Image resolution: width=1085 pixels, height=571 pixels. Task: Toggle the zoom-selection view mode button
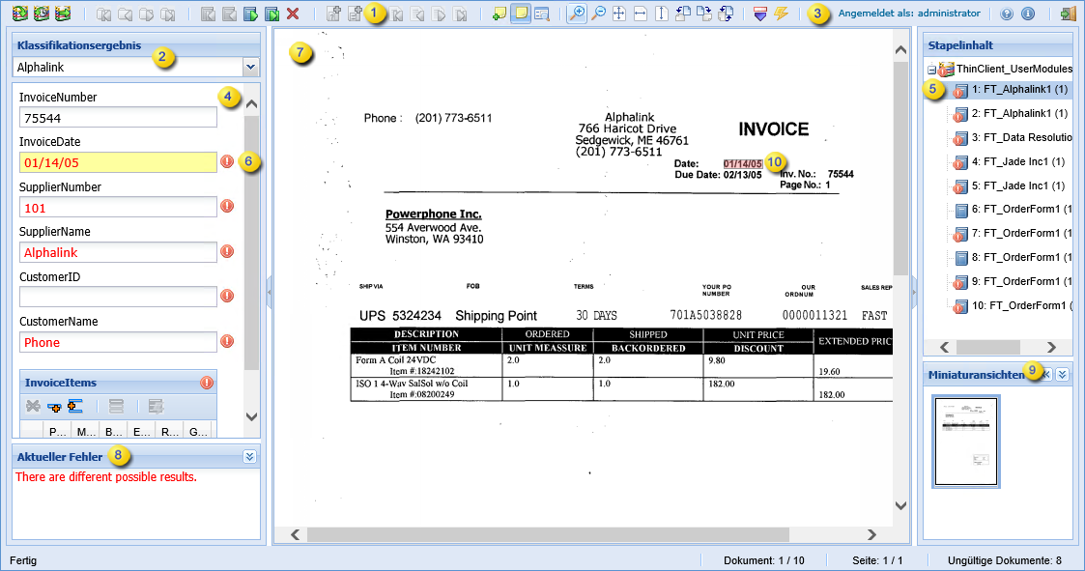coord(541,14)
